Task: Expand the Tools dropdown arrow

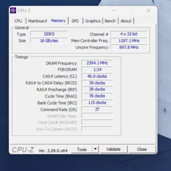Action: (x=95, y=149)
